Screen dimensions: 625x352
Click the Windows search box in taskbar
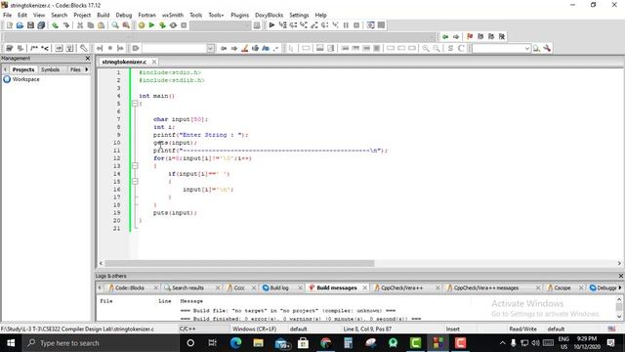click(x=101, y=343)
